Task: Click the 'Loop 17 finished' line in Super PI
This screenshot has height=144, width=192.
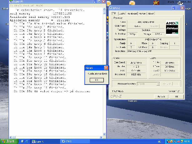Action: 39,81
